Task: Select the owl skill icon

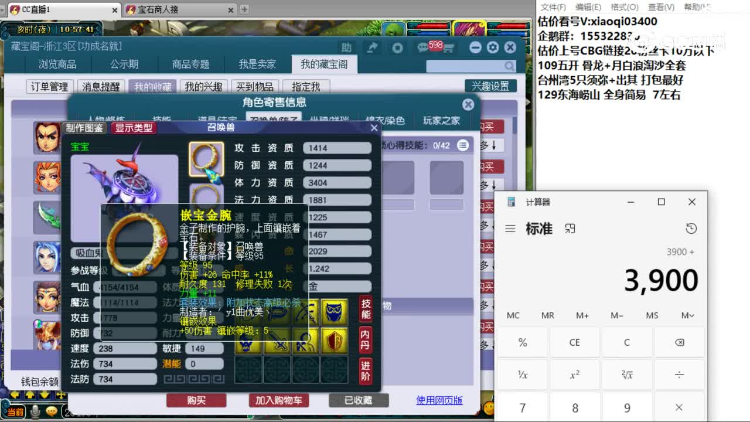Action: click(x=334, y=312)
